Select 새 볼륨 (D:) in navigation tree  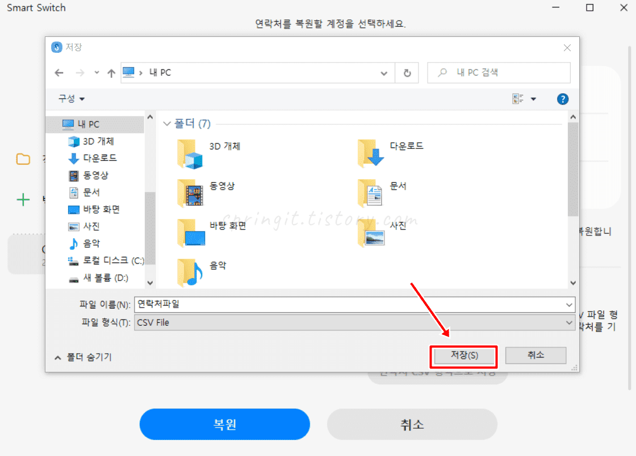(98, 277)
